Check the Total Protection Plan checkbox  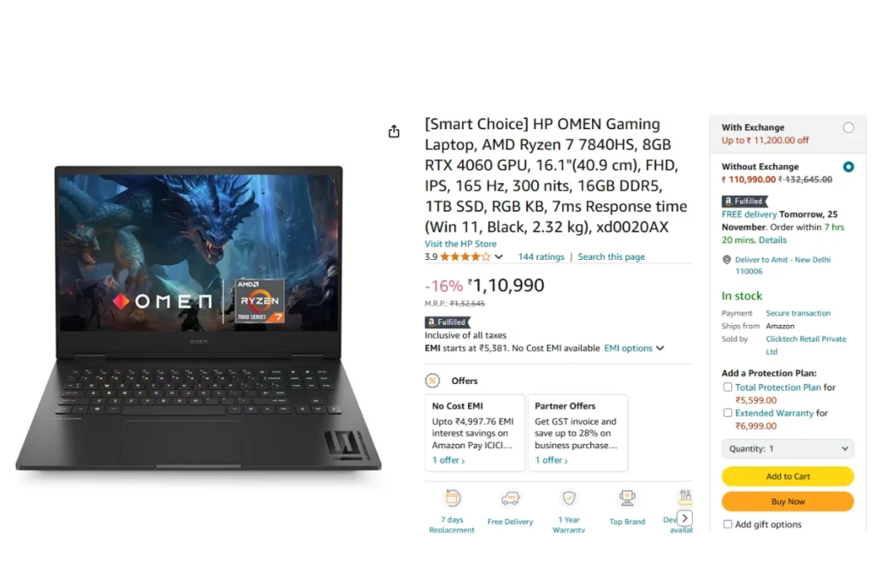727,387
